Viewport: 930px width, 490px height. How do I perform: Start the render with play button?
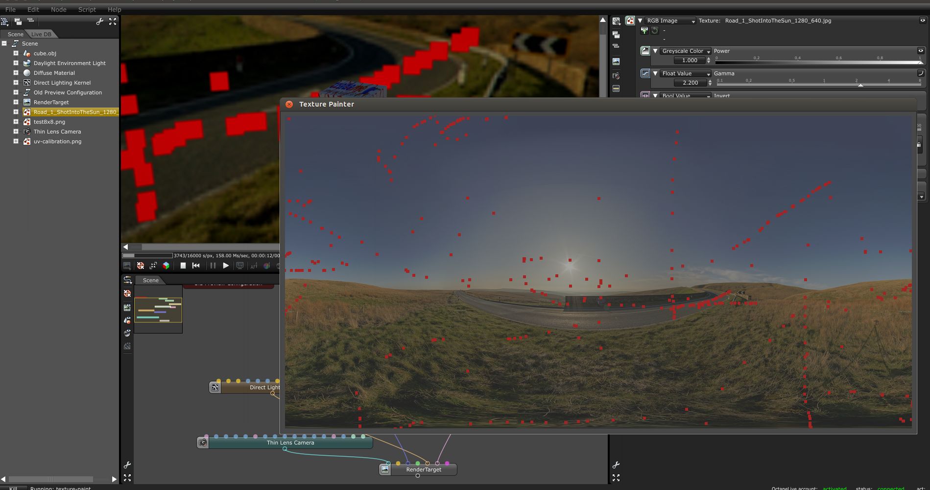coord(226,266)
